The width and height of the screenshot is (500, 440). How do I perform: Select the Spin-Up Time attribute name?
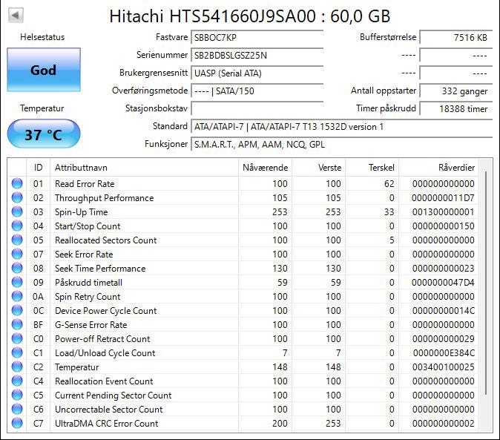pyautogui.click(x=82, y=211)
